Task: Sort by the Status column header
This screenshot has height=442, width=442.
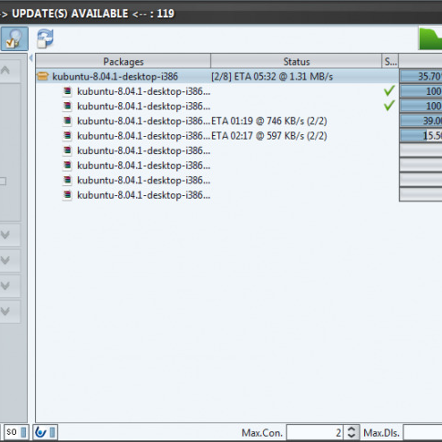Action: coord(296,61)
